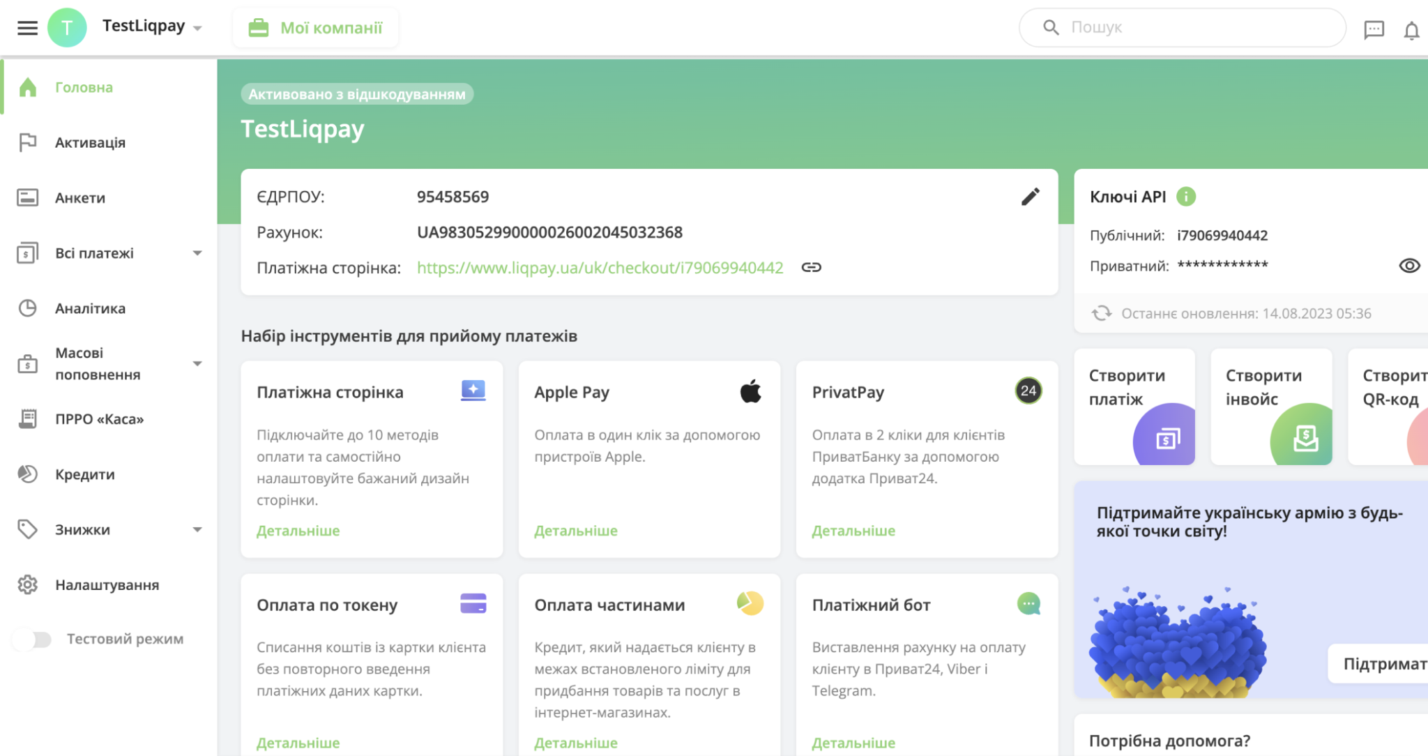This screenshot has width=1428, height=756.
Task: Toggle the Тестовий режим switch
Action: click(x=33, y=639)
